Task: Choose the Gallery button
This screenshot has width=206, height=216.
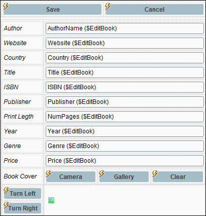Action: pos(124,177)
